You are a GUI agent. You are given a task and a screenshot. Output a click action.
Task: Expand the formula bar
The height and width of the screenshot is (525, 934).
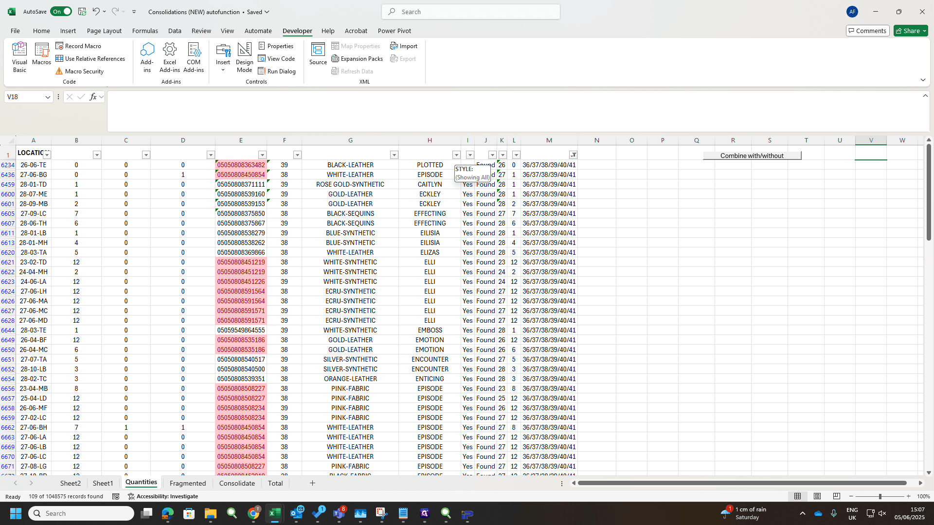[x=925, y=96]
